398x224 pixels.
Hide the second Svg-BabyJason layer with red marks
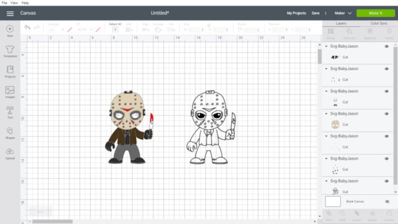[x=386, y=69]
